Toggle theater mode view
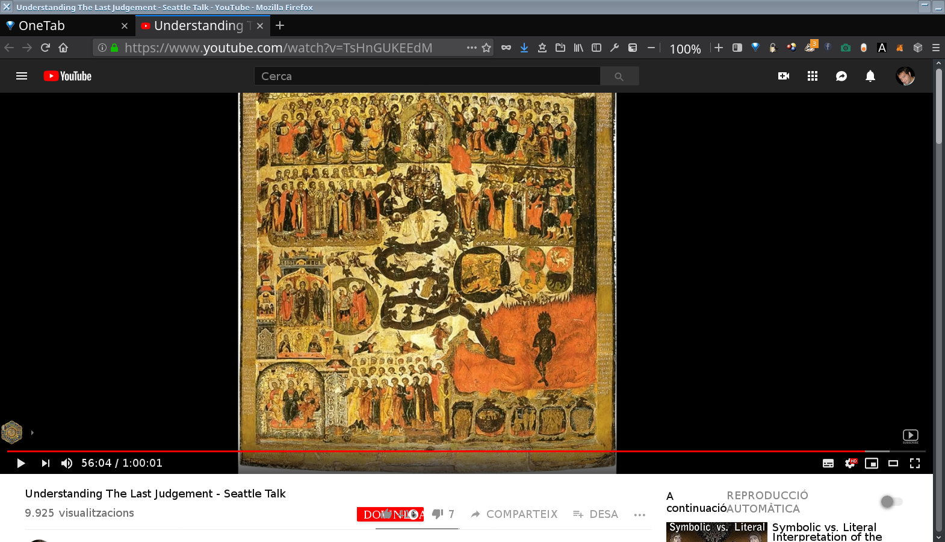 click(893, 463)
